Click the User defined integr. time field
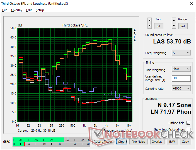This screenshot has height=150, width=196. tap(181, 78)
